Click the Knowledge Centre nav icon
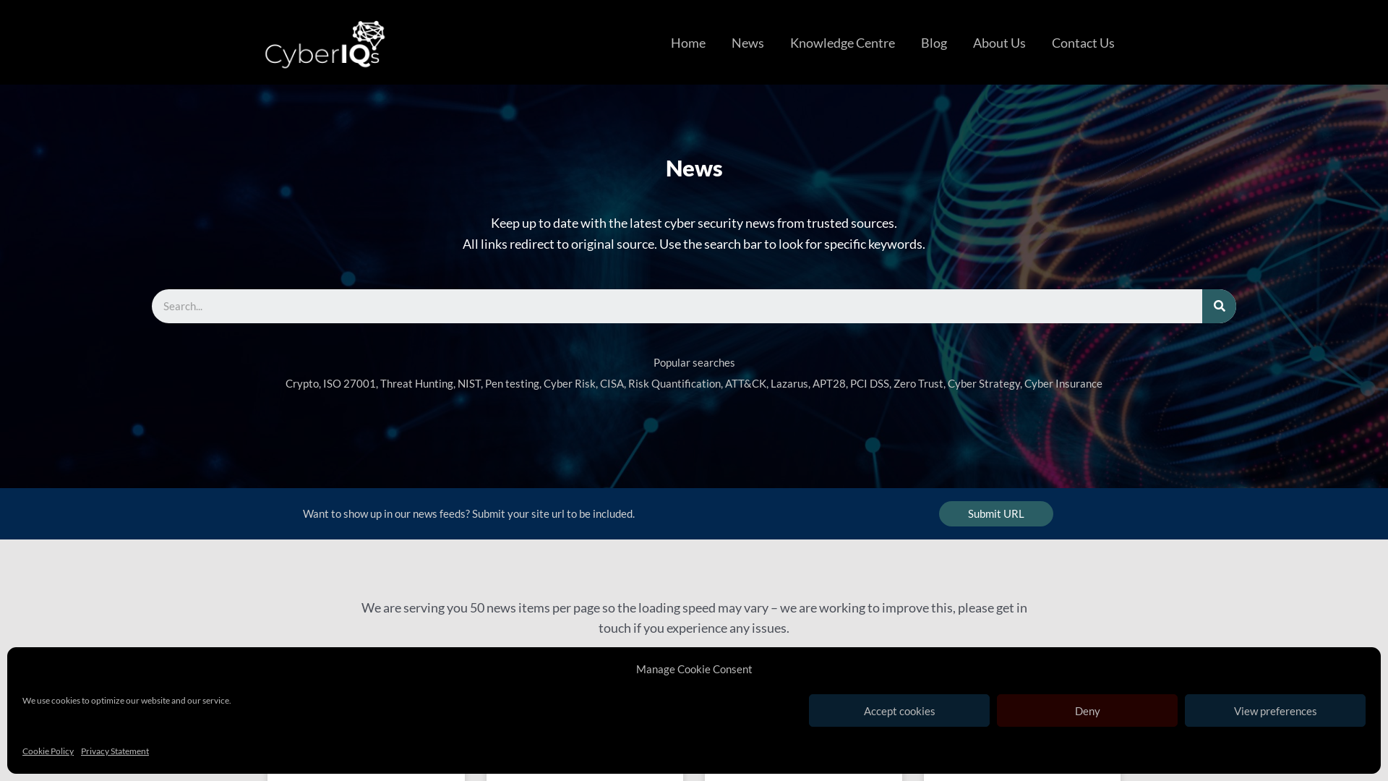Viewport: 1388px width, 781px height. click(x=841, y=43)
